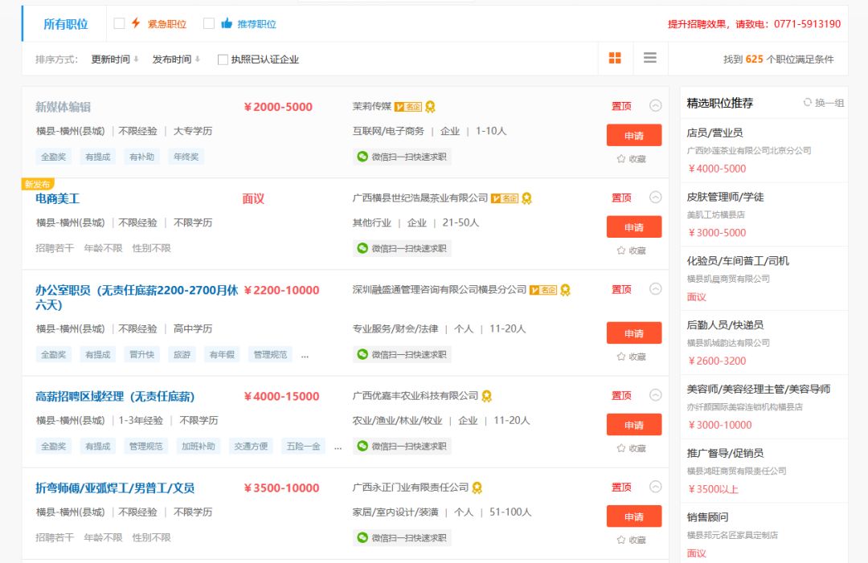Click refresh icon beside 换一组
Screen dimensions: 868x563
coord(807,102)
